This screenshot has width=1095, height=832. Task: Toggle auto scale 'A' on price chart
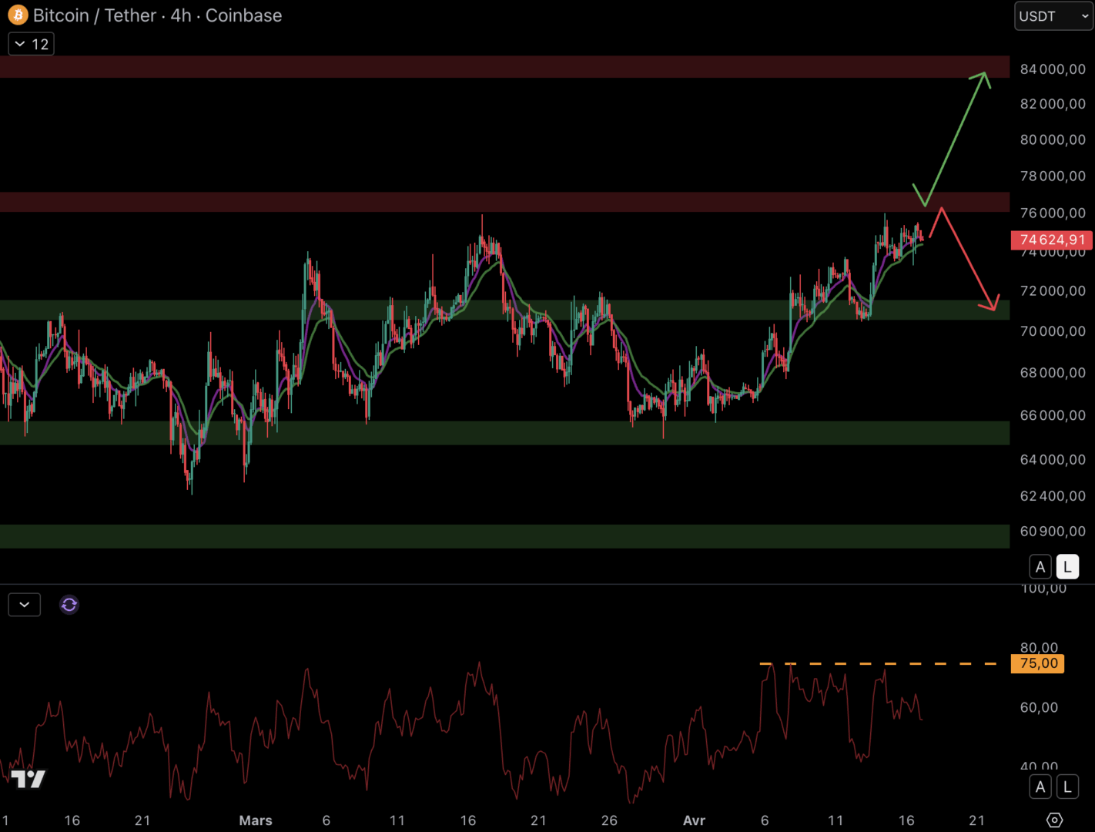[1040, 567]
